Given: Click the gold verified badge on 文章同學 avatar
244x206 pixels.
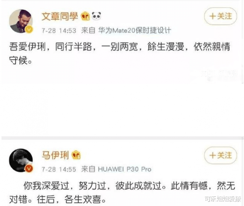Looking at the screenshot, I should (29, 29).
